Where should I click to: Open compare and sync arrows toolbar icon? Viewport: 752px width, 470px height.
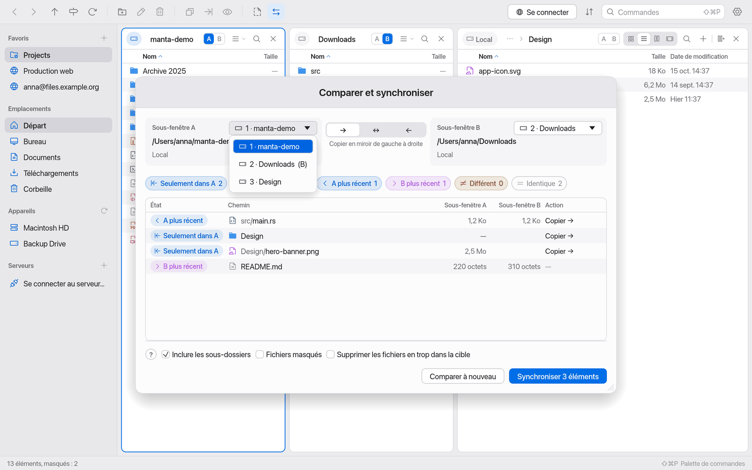click(276, 12)
